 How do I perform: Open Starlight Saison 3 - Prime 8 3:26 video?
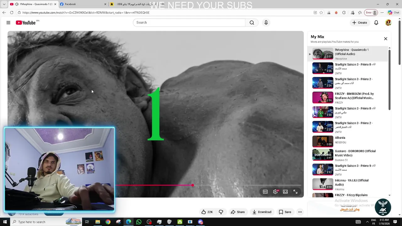pos(348,68)
